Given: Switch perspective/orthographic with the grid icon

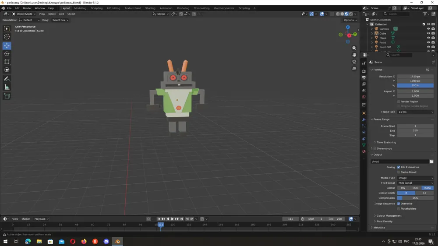Looking at the screenshot, I should (x=354, y=68).
